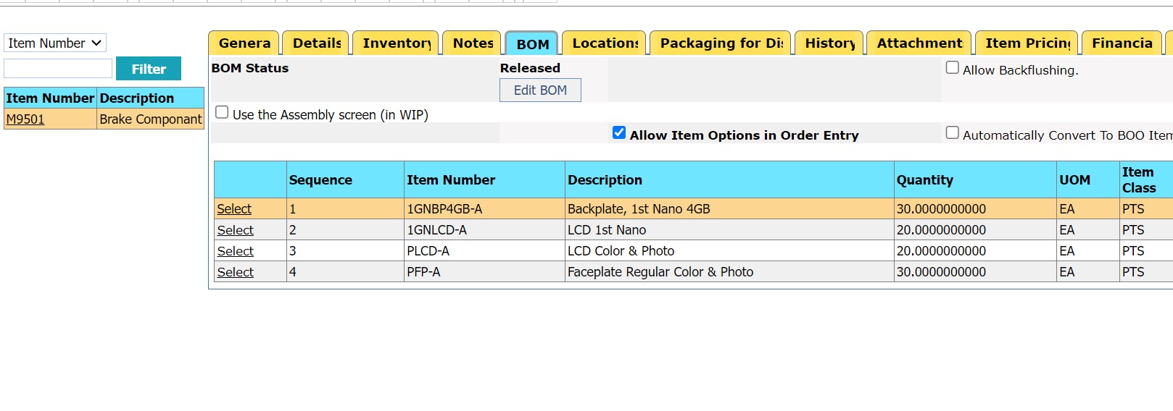Check Use the Assembly screen option
This screenshot has height=411, width=1173.
(x=222, y=113)
